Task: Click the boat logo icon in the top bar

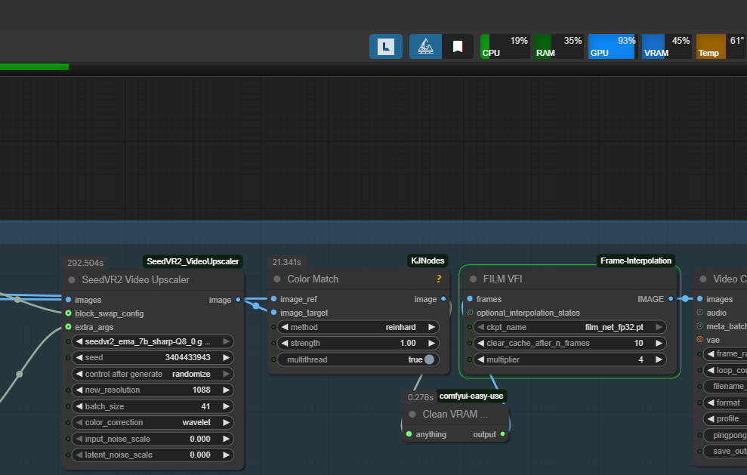Action: [425, 47]
